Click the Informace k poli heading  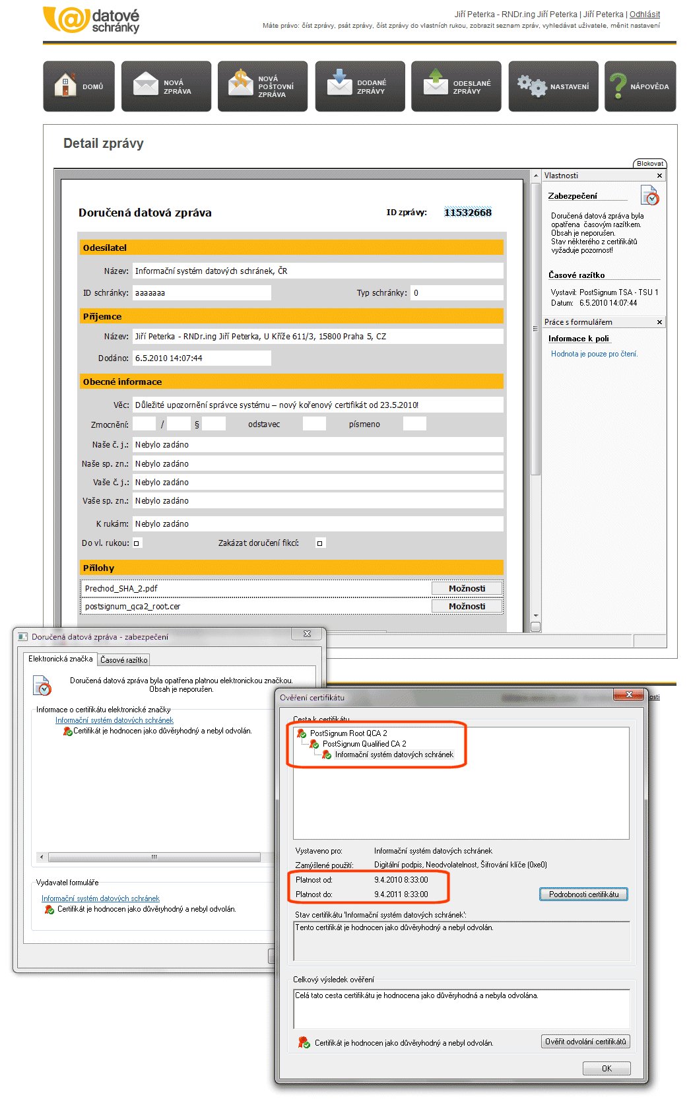pyautogui.click(x=579, y=339)
